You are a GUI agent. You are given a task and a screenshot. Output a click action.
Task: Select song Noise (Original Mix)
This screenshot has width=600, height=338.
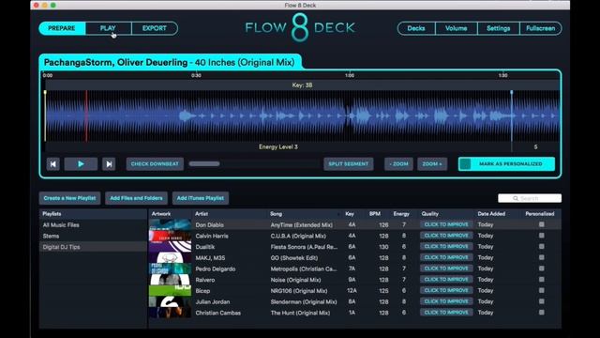coord(296,280)
